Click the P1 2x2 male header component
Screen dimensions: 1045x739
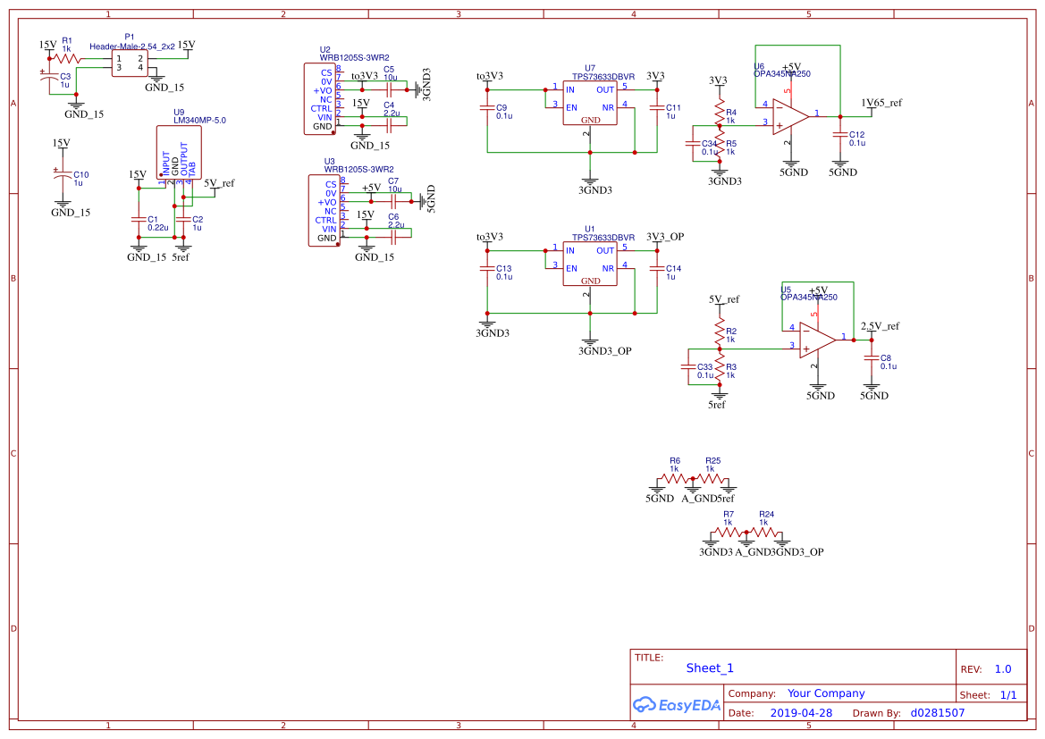pyautogui.click(x=130, y=63)
